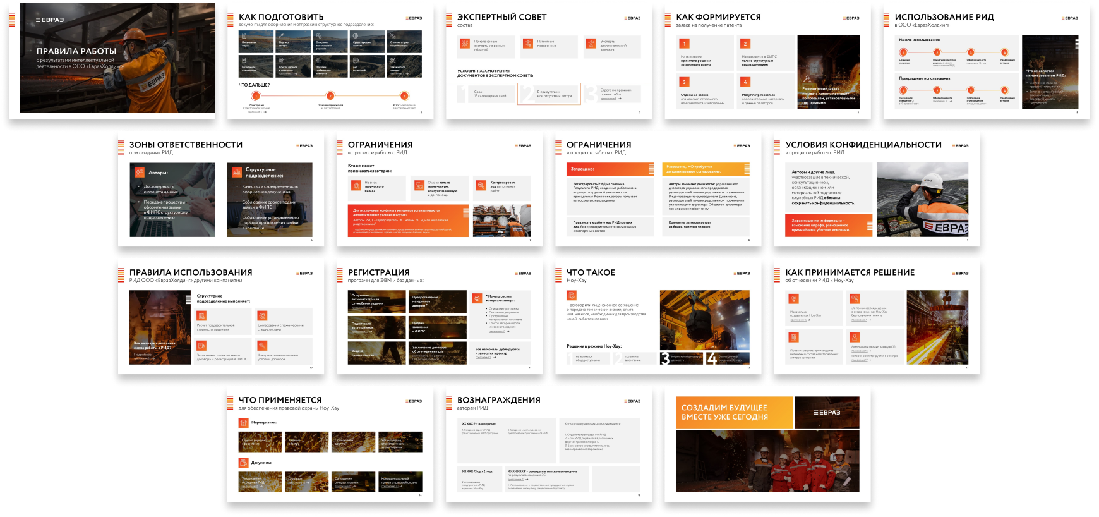
Task: Click the orange 'За разглашение информации' banner
Action: pos(829,226)
